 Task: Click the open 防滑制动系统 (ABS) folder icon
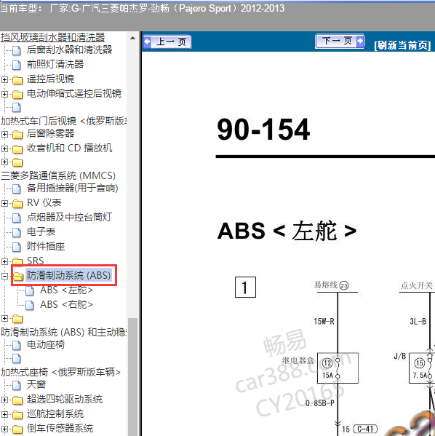[x=17, y=276]
